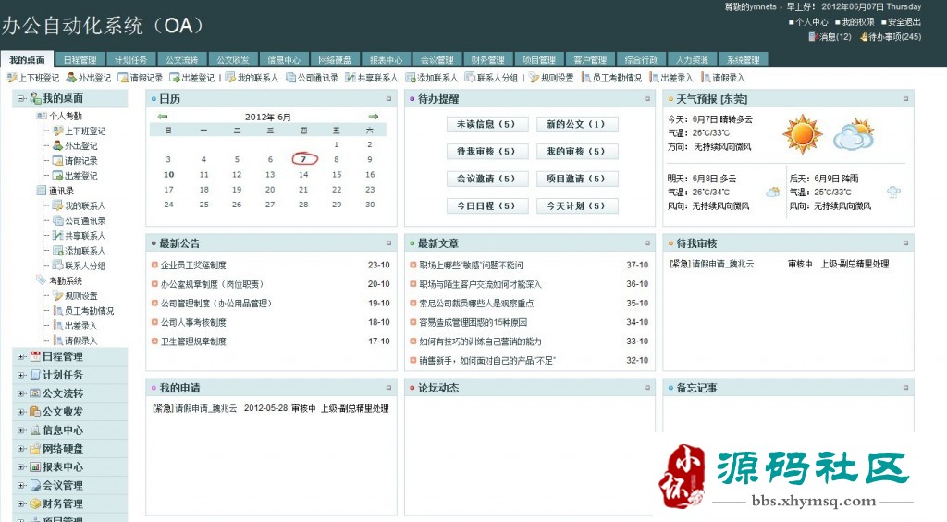Open 今天计划 (5) button
The height and width of the screenshot is (522, 947).
coord(577,205)
